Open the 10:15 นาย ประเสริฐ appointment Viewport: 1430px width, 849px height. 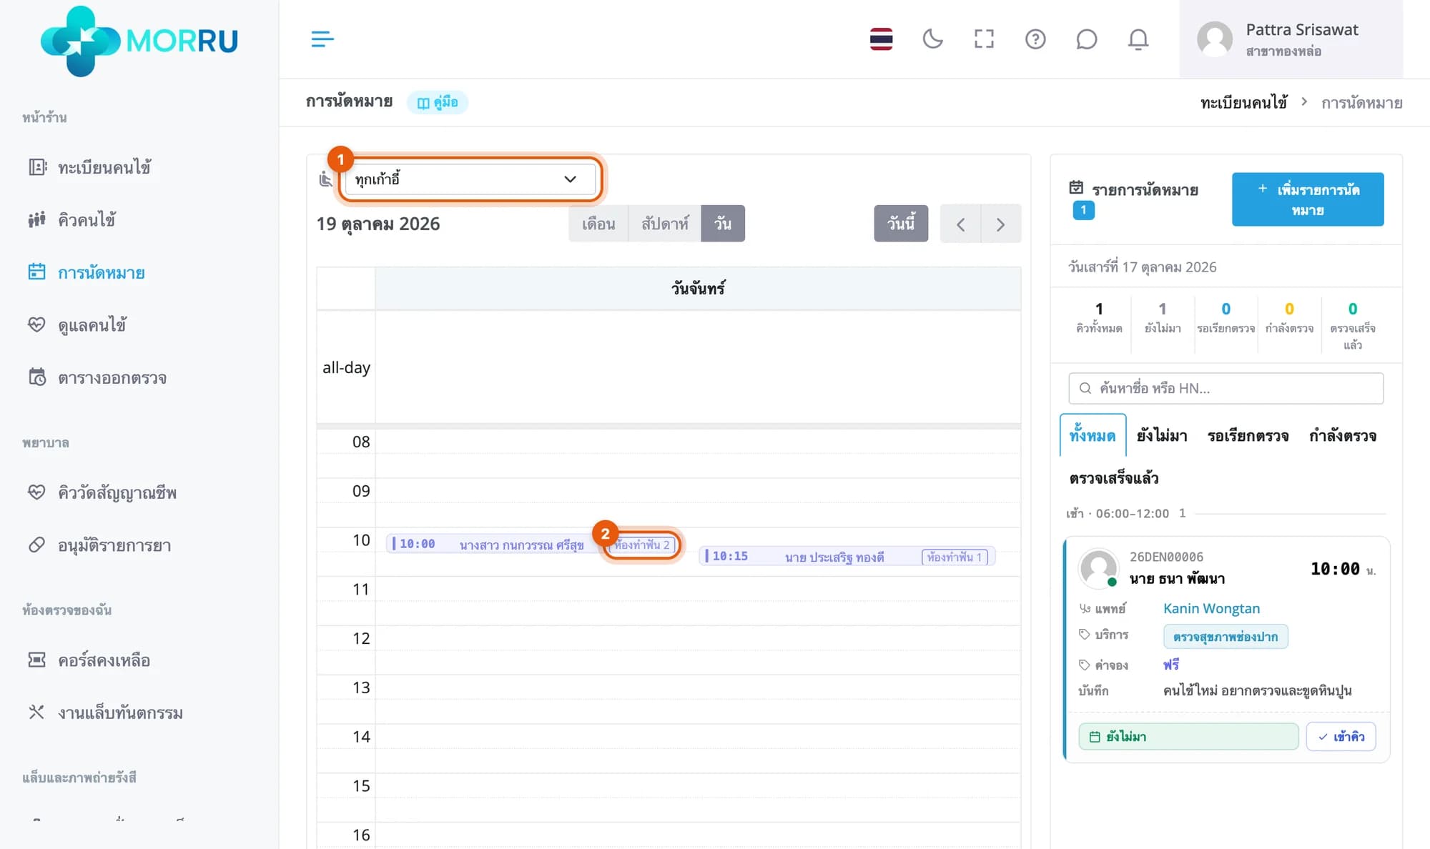847,556
